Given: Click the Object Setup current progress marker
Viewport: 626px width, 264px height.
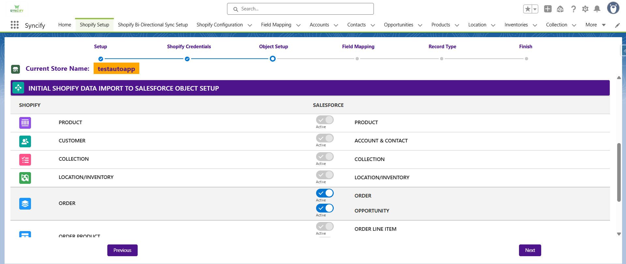Looking at the screenshot, I should pos(273,59).
